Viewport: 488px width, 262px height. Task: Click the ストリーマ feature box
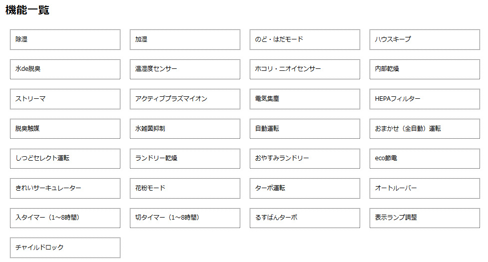65,99
